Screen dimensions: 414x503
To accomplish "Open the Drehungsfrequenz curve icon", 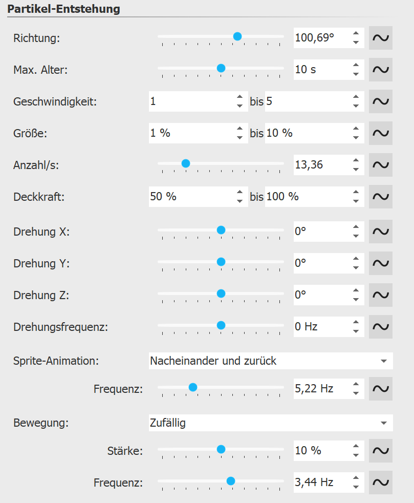I will click(380, 327).
